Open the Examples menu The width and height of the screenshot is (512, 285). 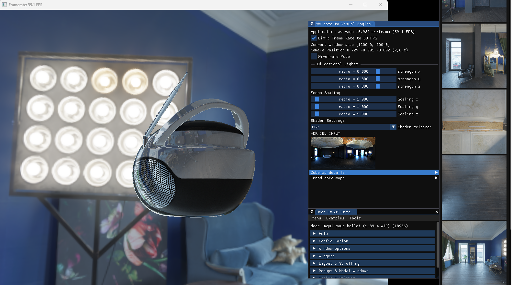click(335, 218)
